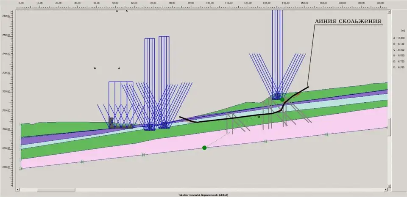Click the vertical scrollbar up arrow

point(389,12)
